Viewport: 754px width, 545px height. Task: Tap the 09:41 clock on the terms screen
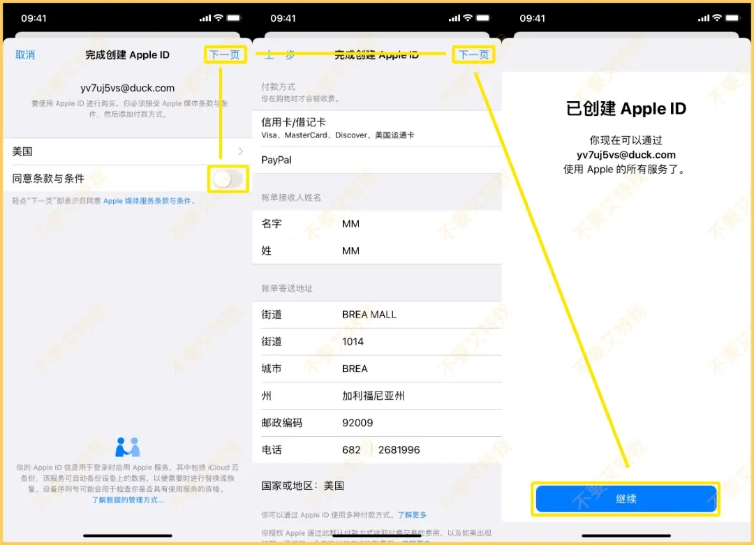[34, 18]
